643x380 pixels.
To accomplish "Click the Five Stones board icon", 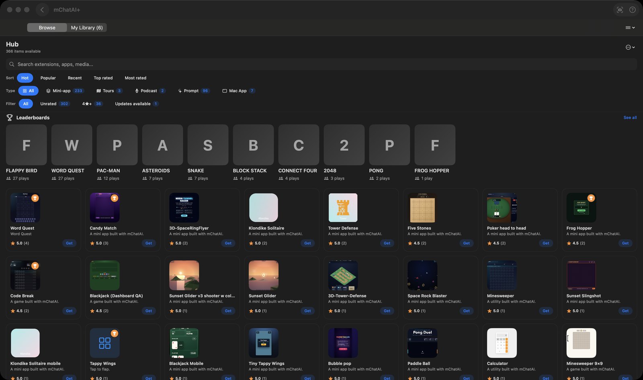I will point(422,208).
